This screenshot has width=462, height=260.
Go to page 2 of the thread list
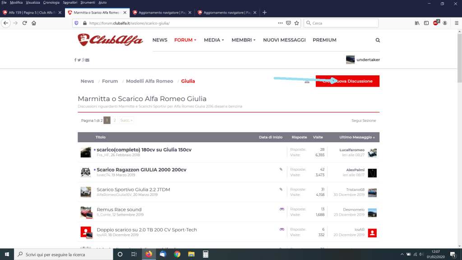click(x=115, y=121)
